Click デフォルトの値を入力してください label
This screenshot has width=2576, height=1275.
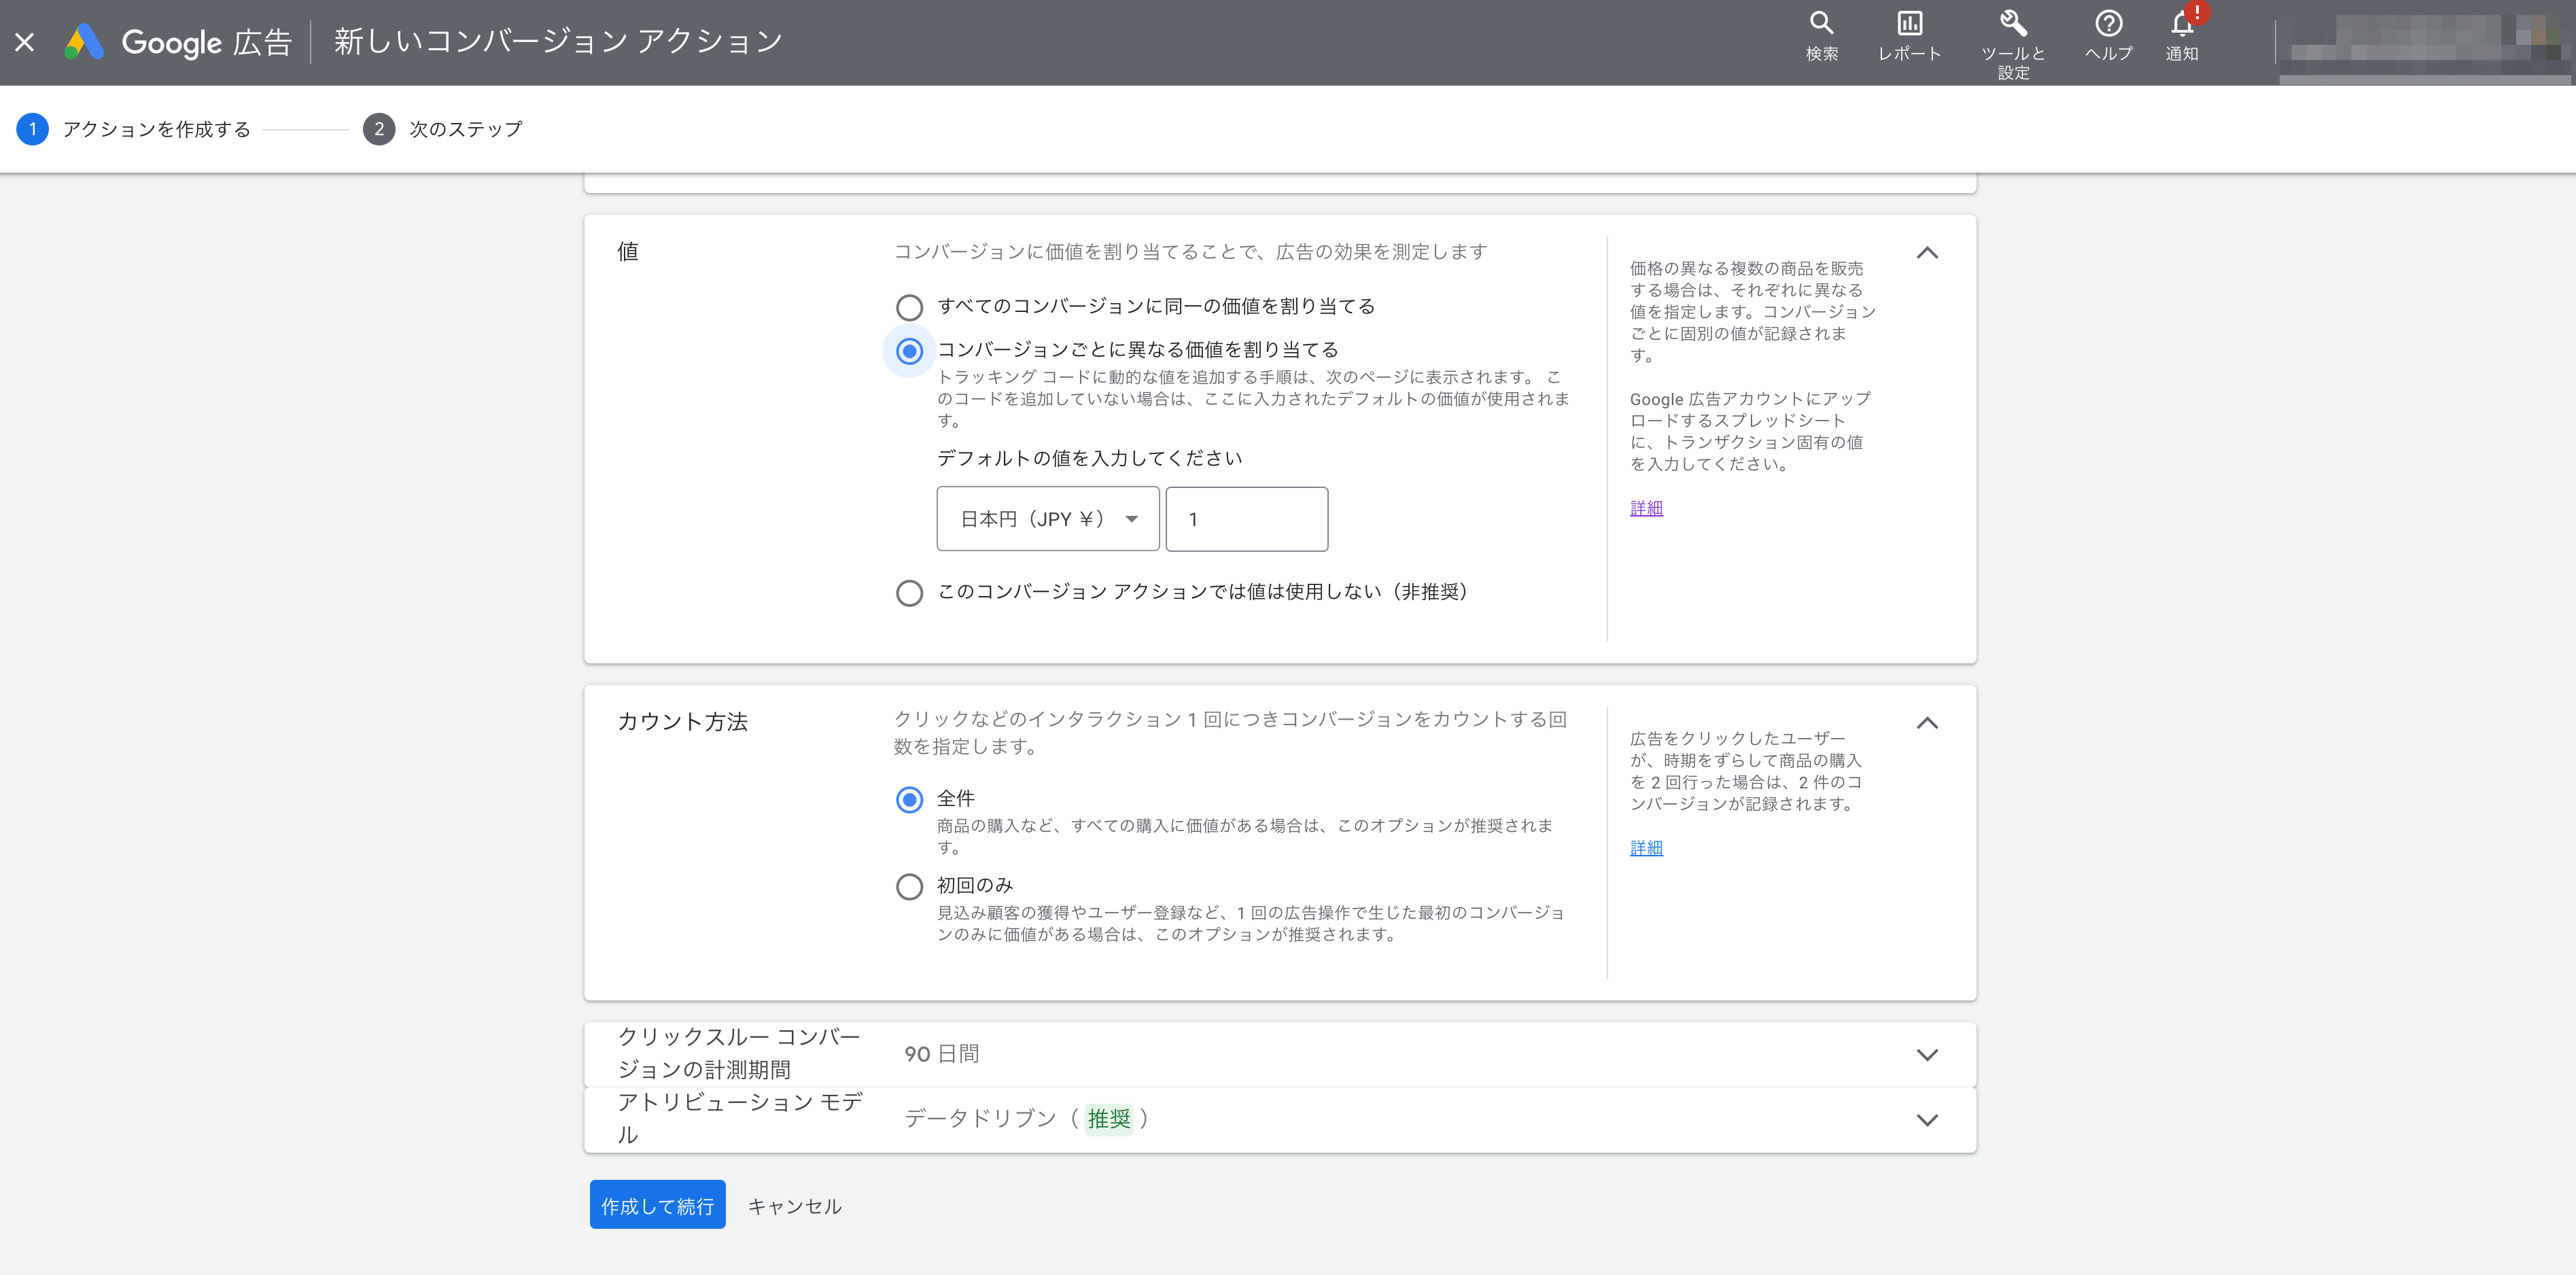point(1089,458)
